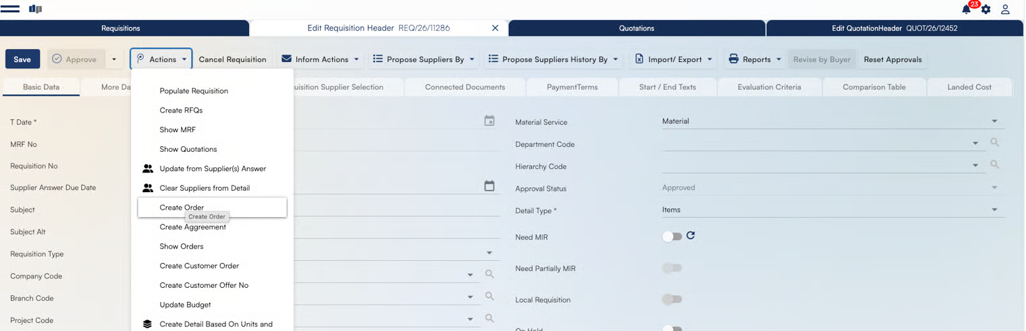1026x331 pixels.
Task: Click the Save button
Action: [x=22, y=59]
